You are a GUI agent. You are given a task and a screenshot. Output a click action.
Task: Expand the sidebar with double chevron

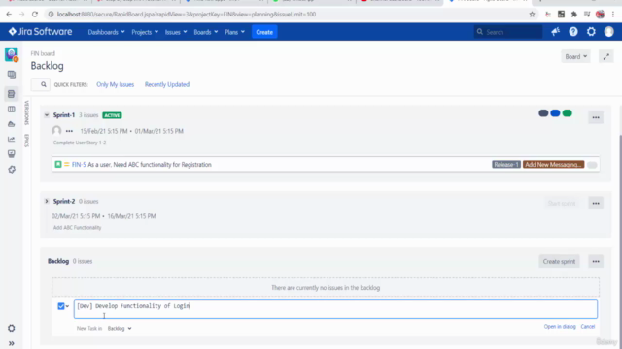[x=11, y=343]
